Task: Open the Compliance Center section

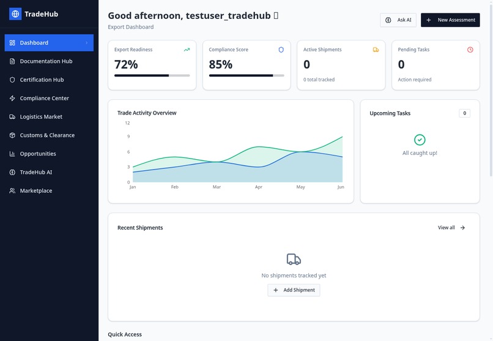Action: pos(49,98)
